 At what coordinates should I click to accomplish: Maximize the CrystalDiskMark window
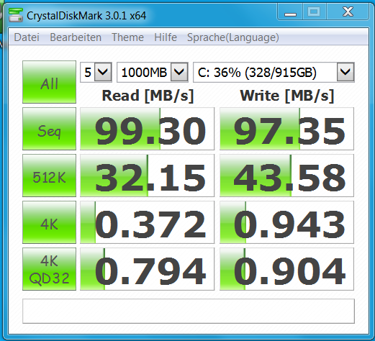coord(314,12)
